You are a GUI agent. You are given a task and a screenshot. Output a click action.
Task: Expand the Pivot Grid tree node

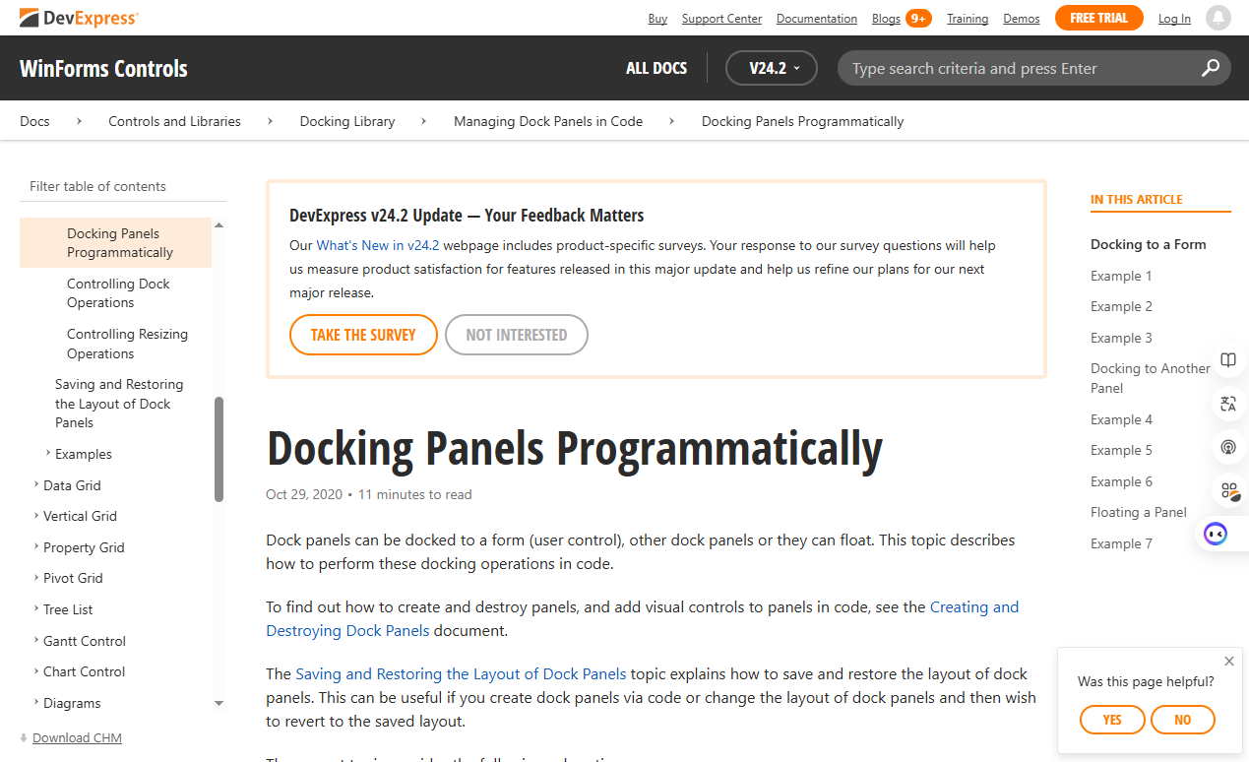(36, 577)
